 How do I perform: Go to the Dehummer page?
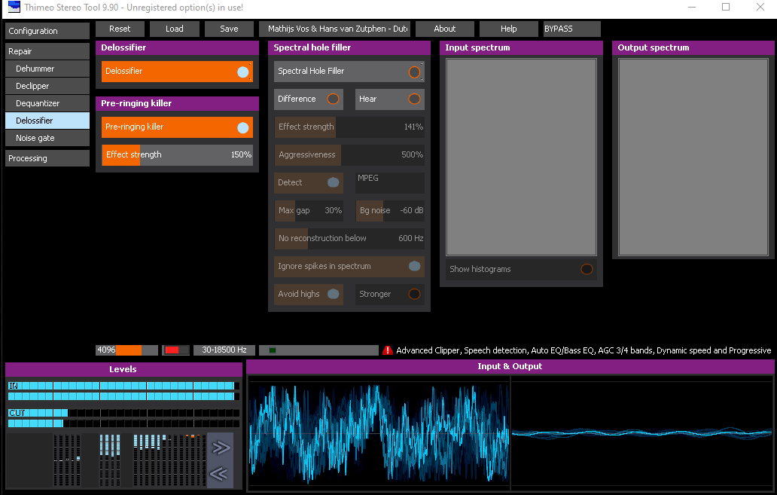47,69
